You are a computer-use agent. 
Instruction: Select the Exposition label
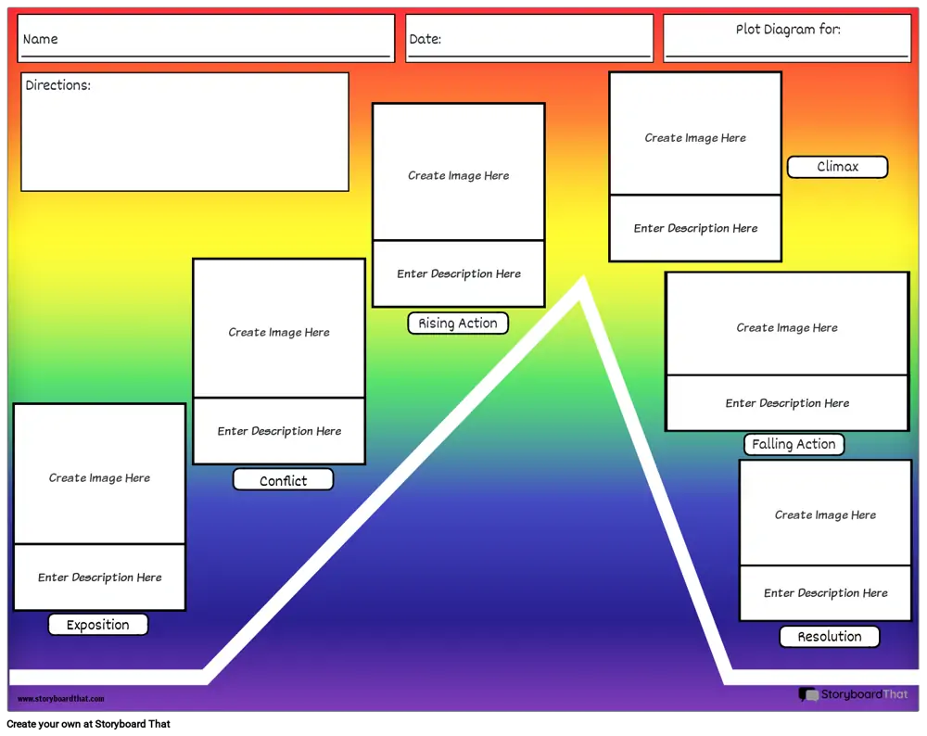coord(97,625)
